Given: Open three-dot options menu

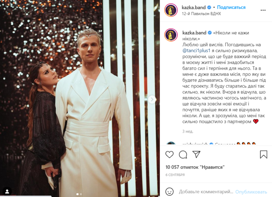Looking at the screenshot, I should (x=263, y=10).
